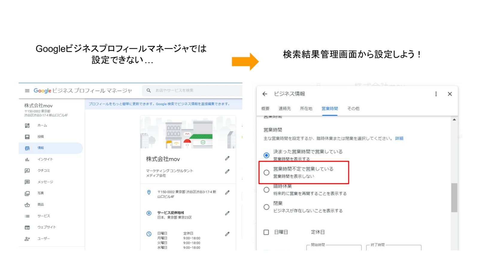The height and width of the screenshot is (269, 479).
Task: Click the ウェブサイト web icon
Action: click(27, 227)
